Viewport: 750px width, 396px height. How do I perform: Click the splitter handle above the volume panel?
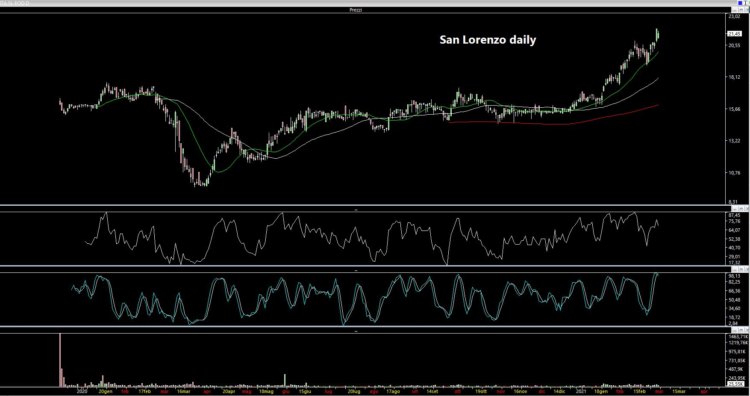tap(356, 331)
